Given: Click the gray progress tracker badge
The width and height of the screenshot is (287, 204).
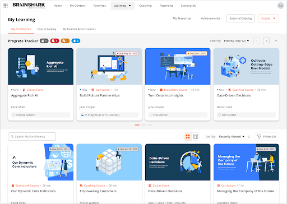Looking at the screenshot, I should tap(44, 41).
